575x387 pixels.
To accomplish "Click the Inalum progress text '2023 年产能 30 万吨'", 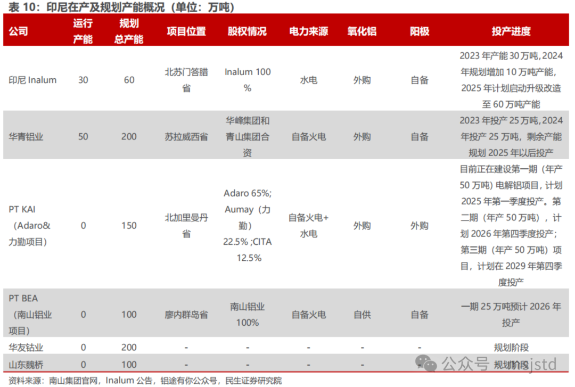I will coord(500,56).
